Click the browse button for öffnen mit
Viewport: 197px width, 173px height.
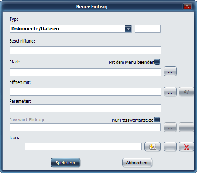point(170,92)
